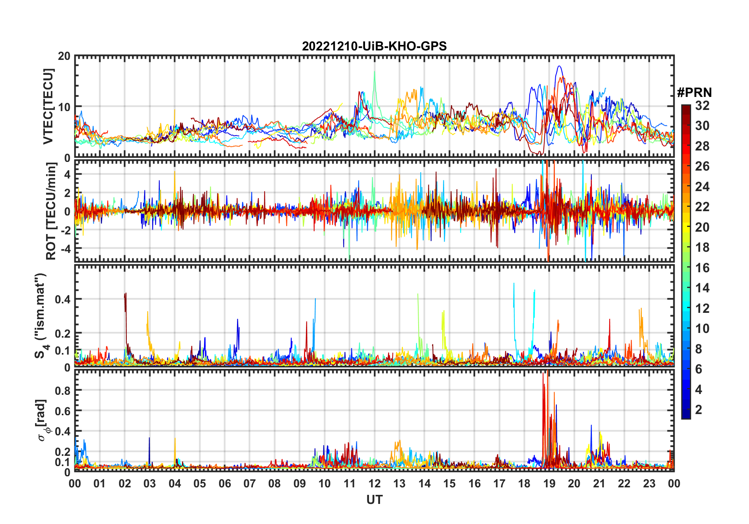Click the S4 ("ism.mat") y-axis label

(41, 316)
